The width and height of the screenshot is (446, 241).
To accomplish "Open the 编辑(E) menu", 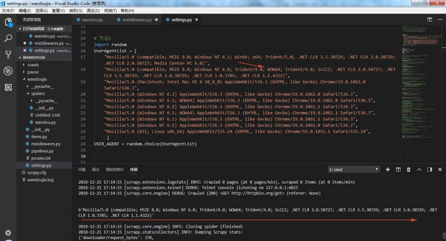I will pyautogui.click(x=25, y=10).
